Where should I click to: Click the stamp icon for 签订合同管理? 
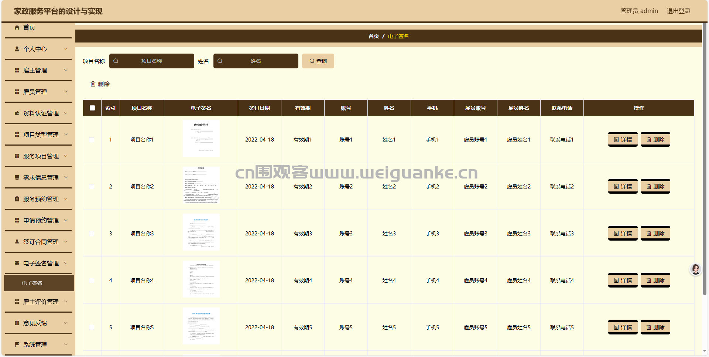[17, 242]
